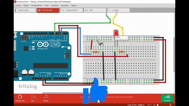Click the Girar rotate icon
The width and height of the screenshot is (189, 106).
(32, 97)
